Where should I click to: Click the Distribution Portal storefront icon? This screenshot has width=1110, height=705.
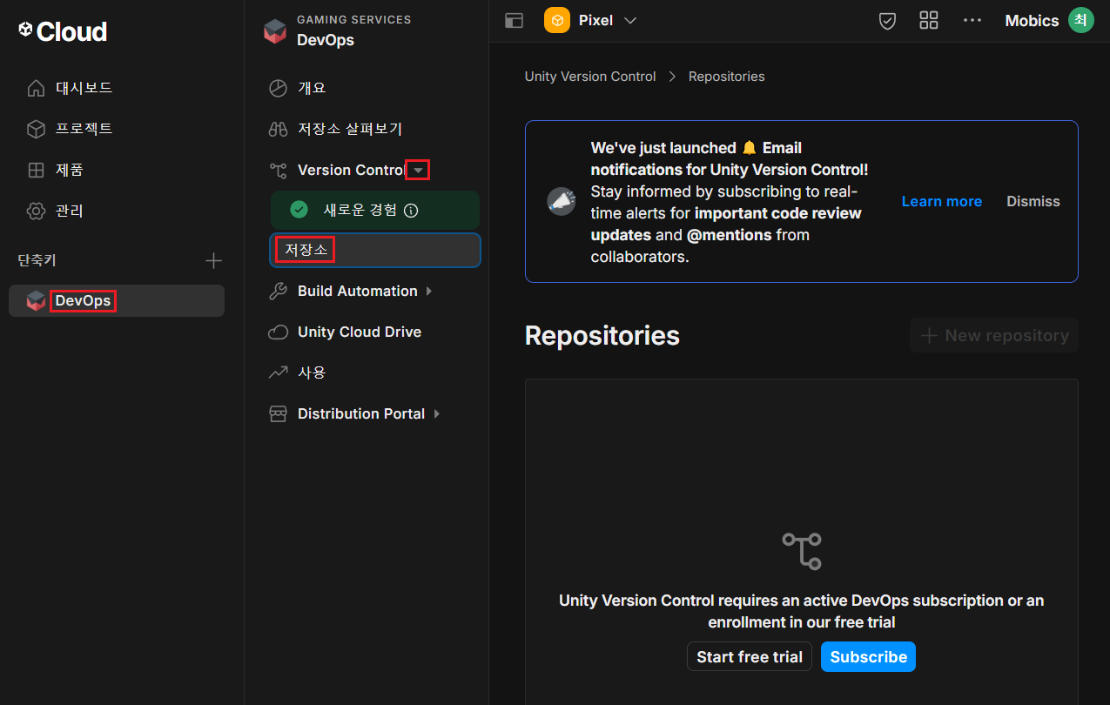278,413
